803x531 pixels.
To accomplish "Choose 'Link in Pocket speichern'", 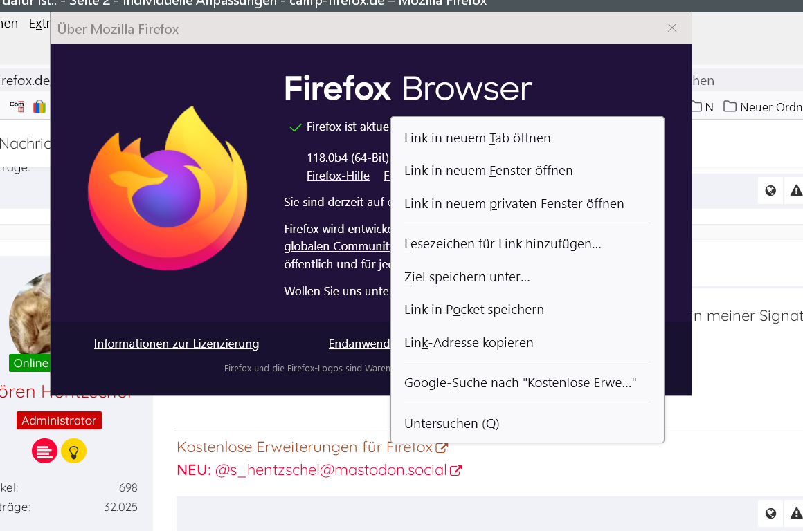I will pyautogui.click(x=527, y=310).
